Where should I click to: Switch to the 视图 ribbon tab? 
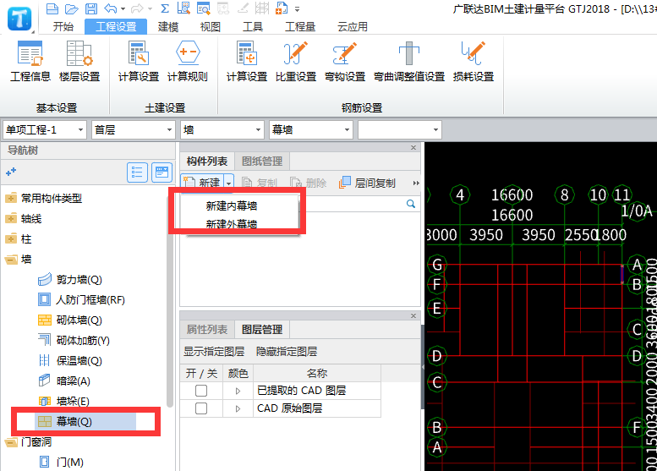[x=211, y=27]
